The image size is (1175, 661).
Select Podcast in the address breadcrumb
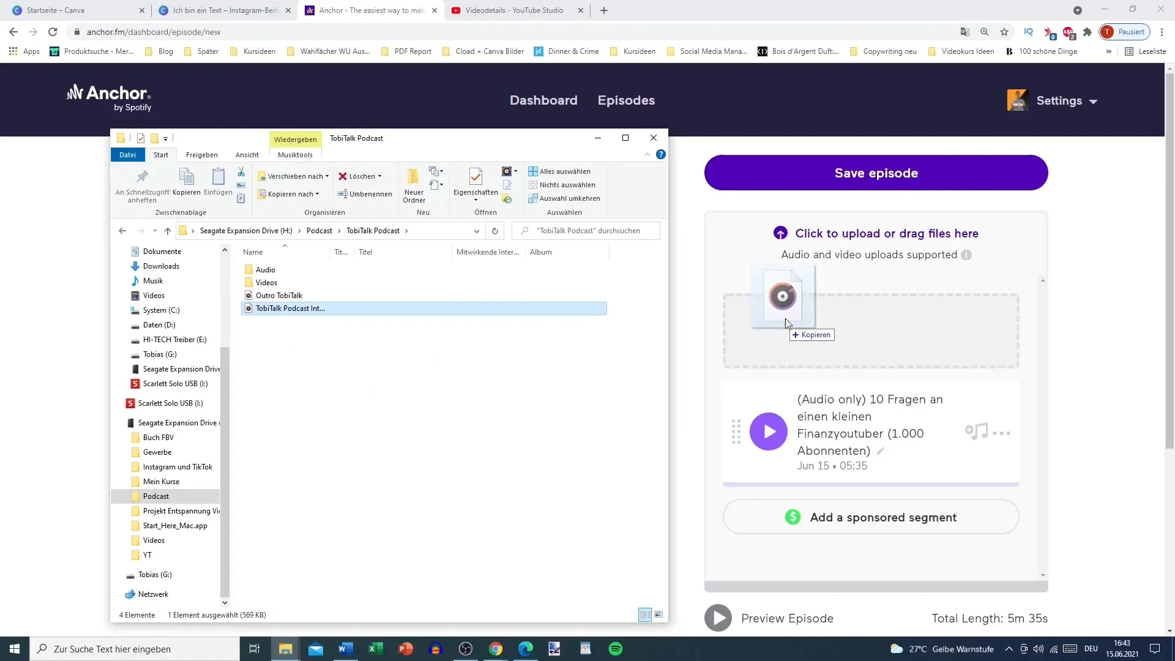tap(319, 231)
